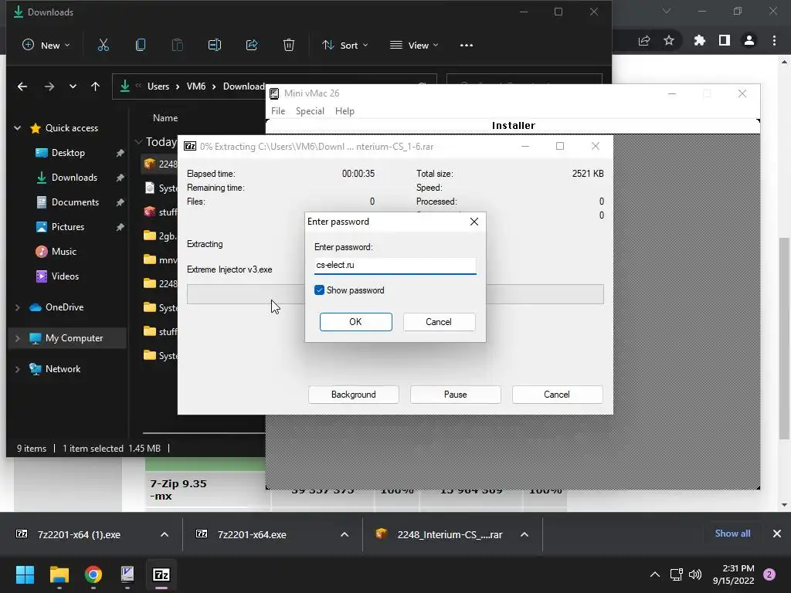Toggle Chrome side panel icon
The width and height of the screenshot is (791, 593).
725,40
